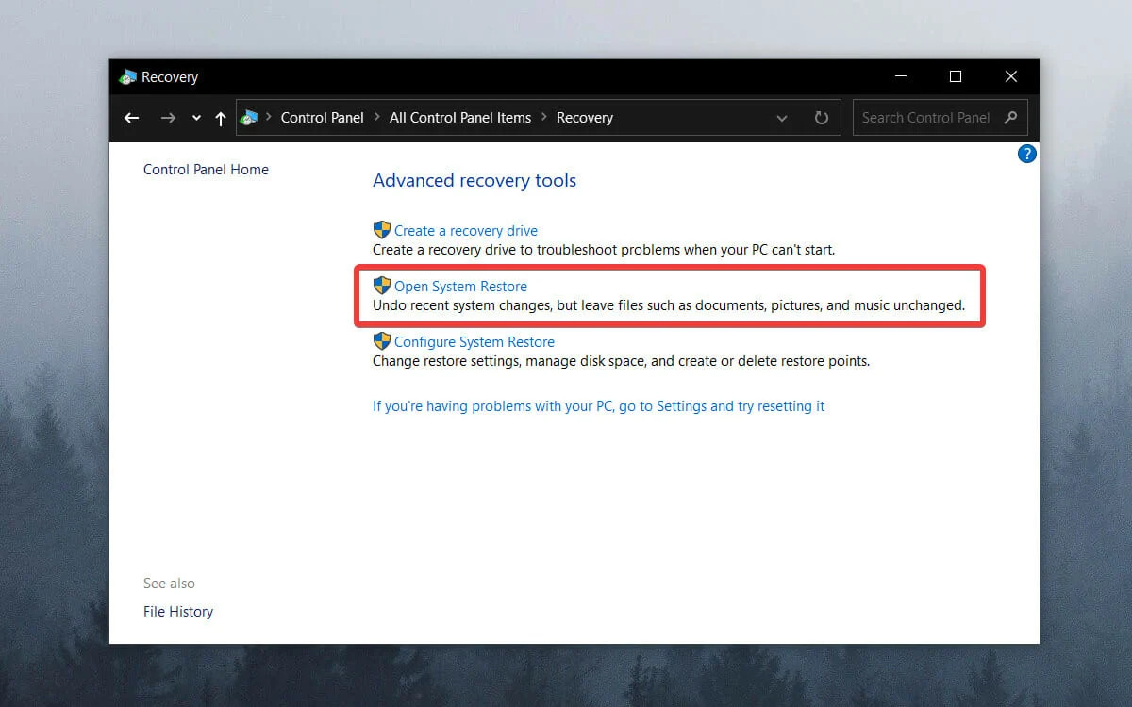Expand the chevron after Control Panel breadcrumb
Viewport: 1132px width, 707px height.
pyautogui.click(x=377, y=118)
